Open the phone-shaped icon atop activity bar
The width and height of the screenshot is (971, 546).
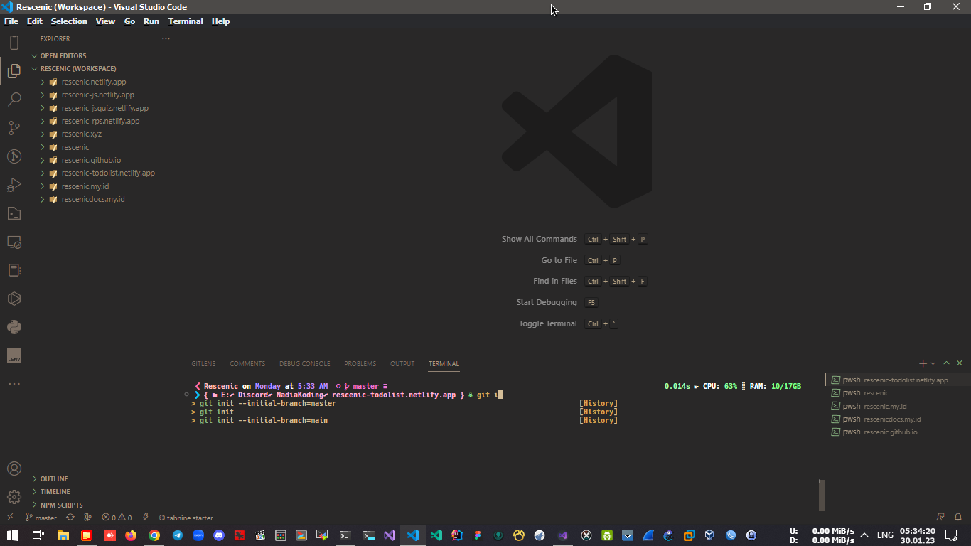coord(14,43)
